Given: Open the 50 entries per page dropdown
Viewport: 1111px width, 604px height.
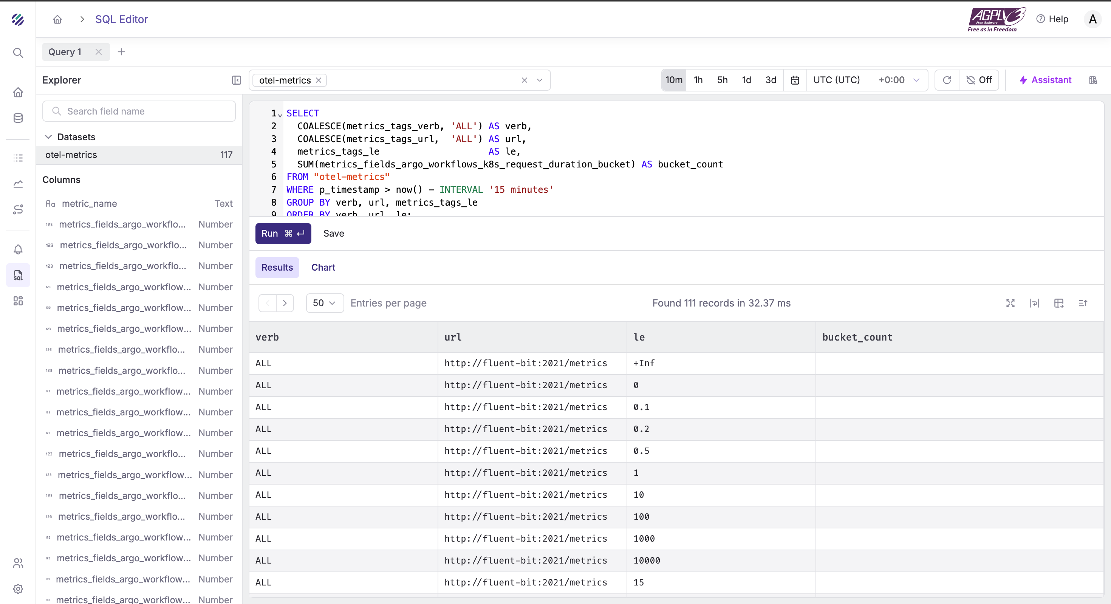Looking at the screenshot, I should pos(324,303).
